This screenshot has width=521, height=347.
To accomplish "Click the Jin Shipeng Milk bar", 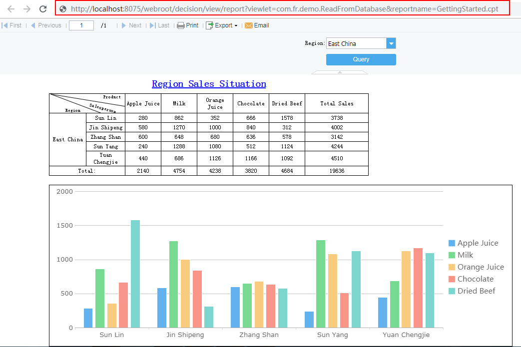I will 173,285.
